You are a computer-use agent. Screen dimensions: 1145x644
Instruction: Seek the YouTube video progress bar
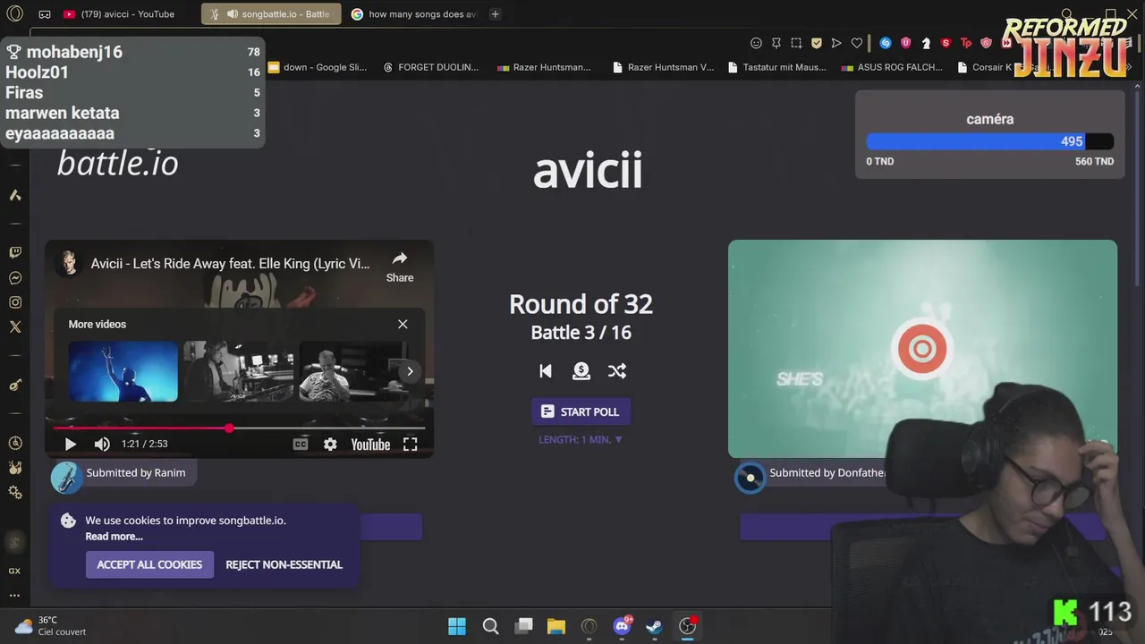[x=240, y=428]
